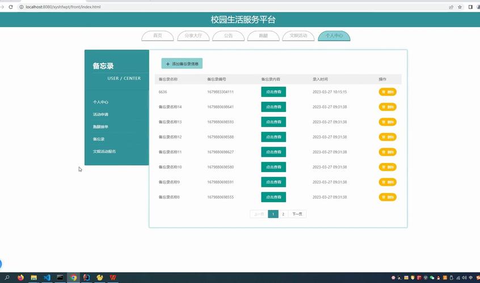Click the Windows taskbar search icon

pyautogui.click(x=7, y=278)
